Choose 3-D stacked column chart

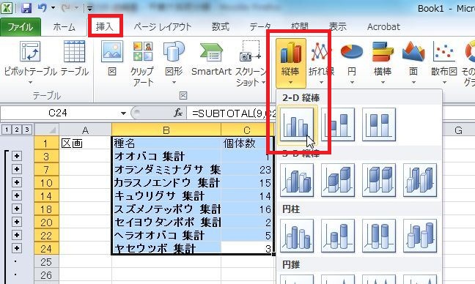(338, 180)
